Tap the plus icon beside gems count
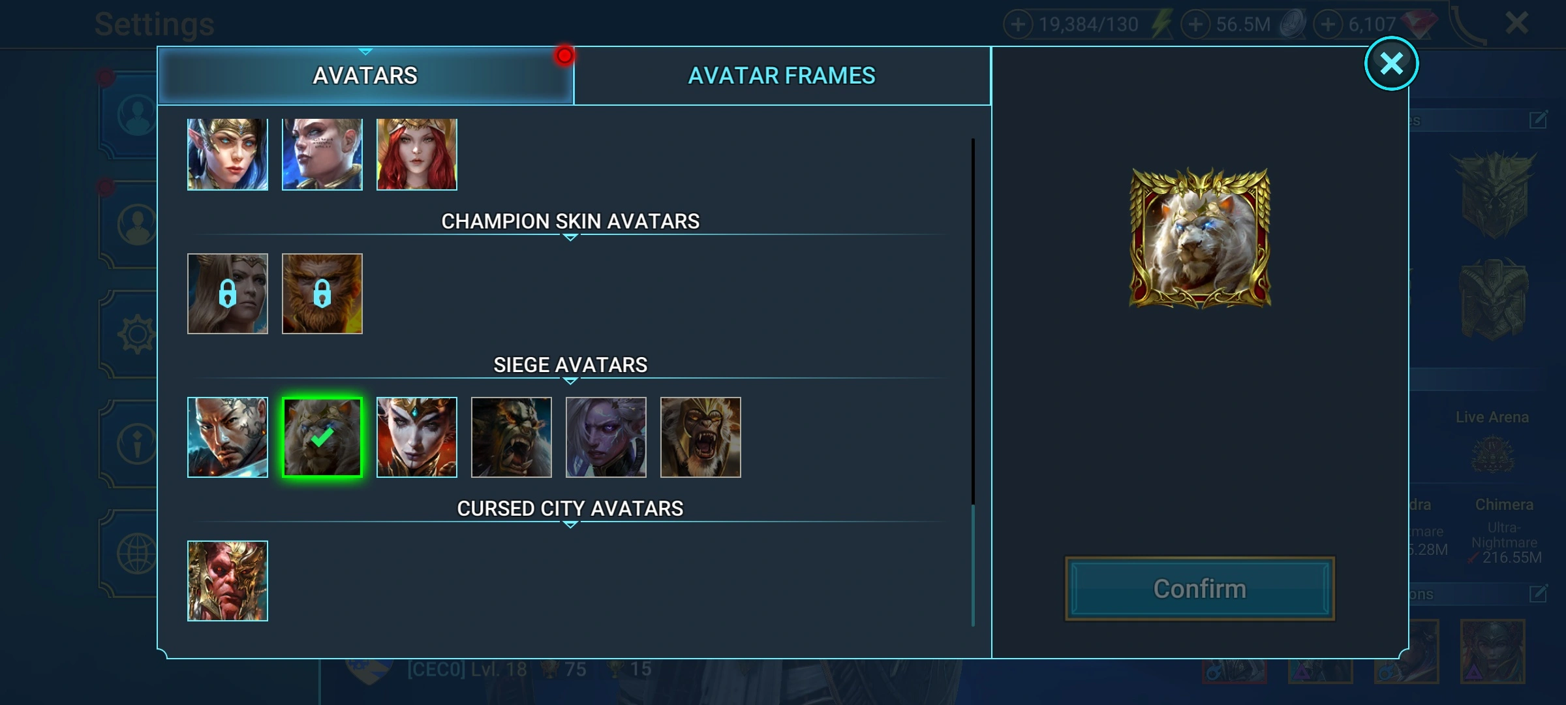1566x705 pixels. pos(1328,25)
